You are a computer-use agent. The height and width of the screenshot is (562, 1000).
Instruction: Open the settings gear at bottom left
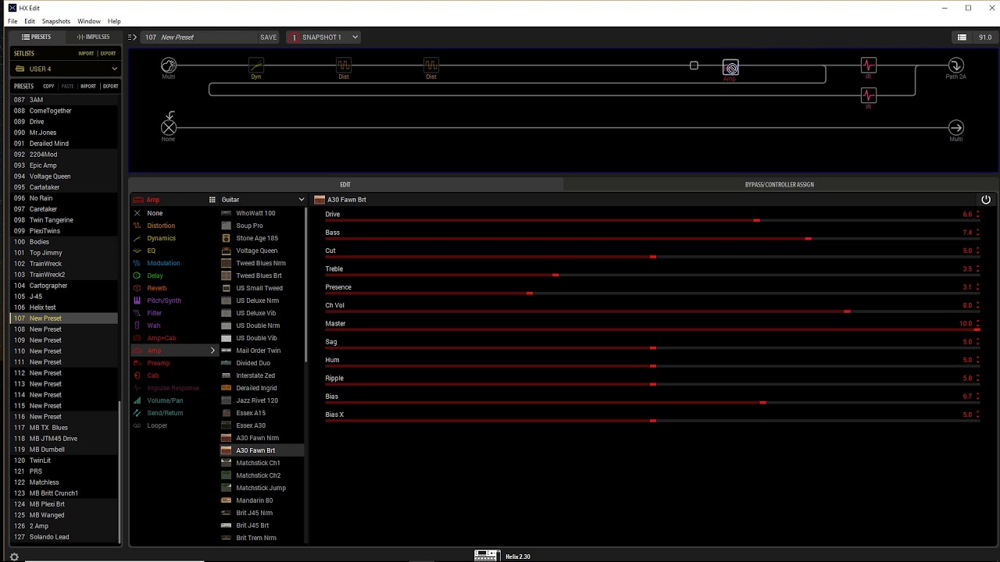[x=14, y=557]
